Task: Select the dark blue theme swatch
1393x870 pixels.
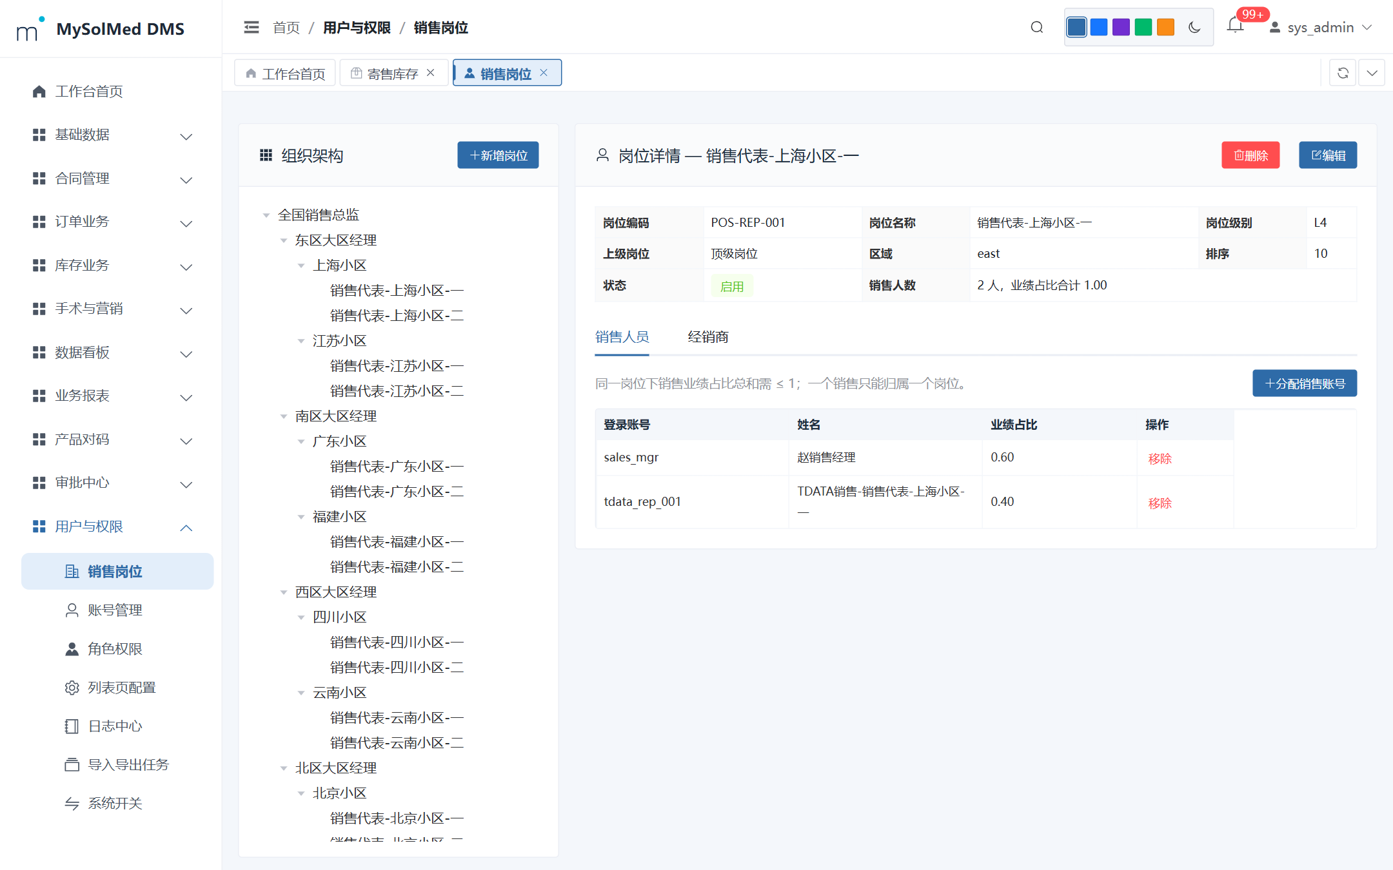Action: [1076, 27]
